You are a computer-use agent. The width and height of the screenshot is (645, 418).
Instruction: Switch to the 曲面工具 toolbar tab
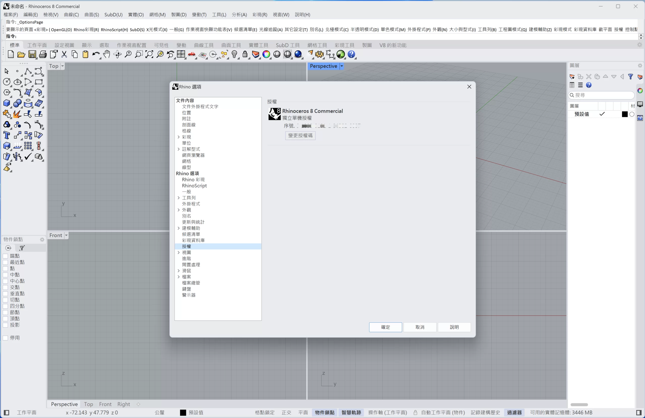tap(231, 45)
